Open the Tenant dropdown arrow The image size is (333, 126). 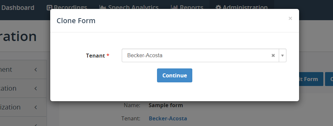coord(282,56)
